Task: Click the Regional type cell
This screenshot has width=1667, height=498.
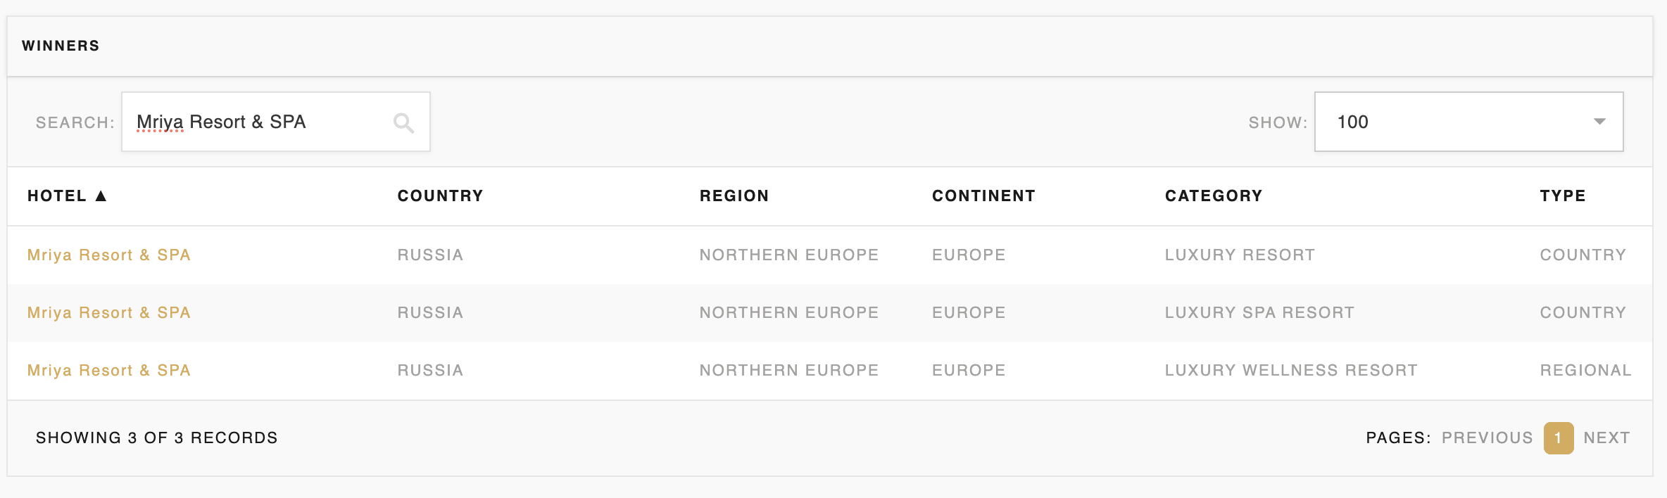Action: [x=1585, y=370]
